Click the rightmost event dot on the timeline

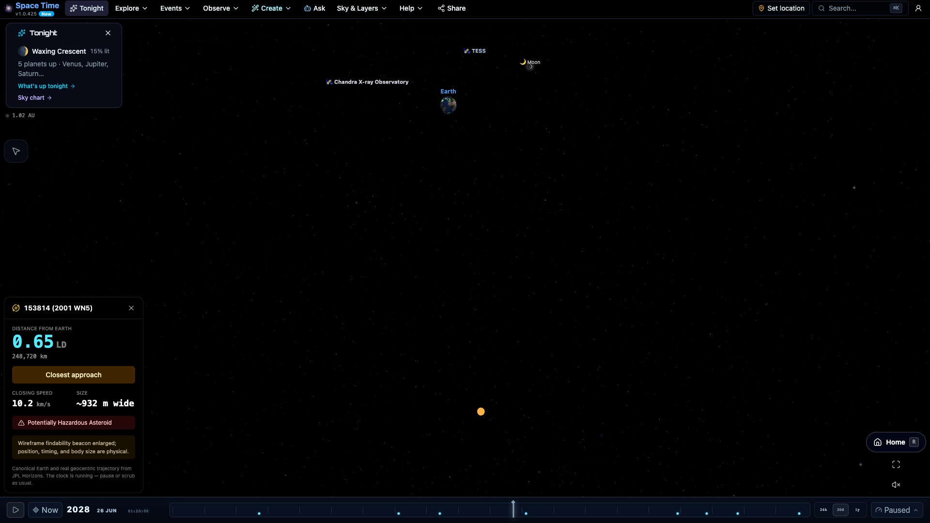(799, 514)
